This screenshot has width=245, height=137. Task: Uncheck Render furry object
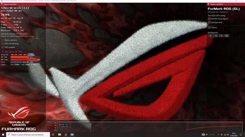209,19
